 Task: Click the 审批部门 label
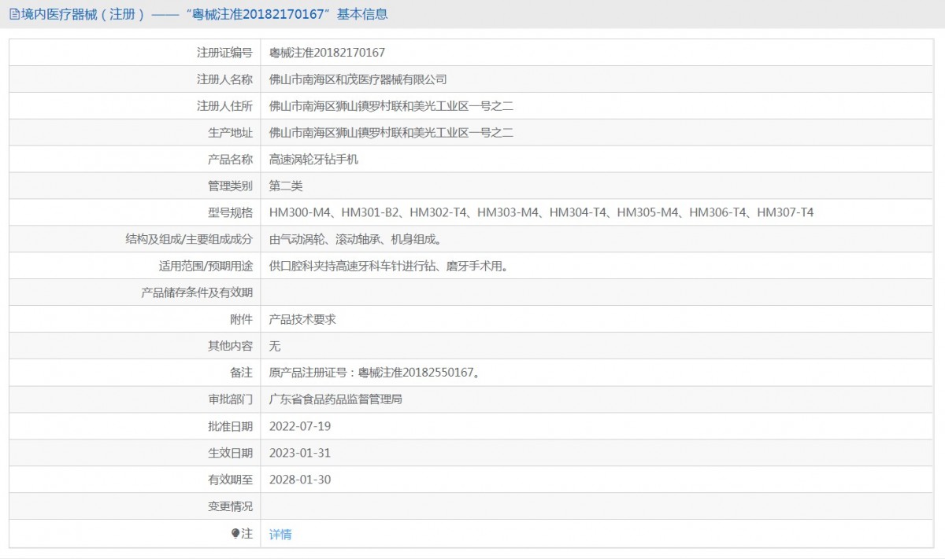pyautogui.click(x=230, y=400)
